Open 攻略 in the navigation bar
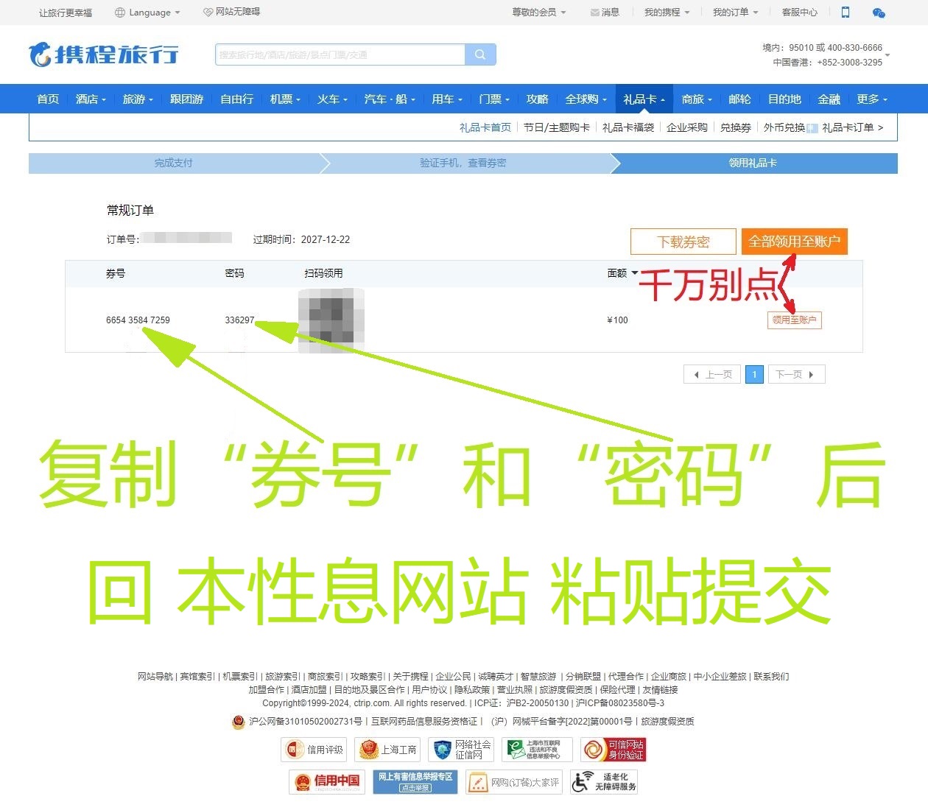The width and height of the screenshot is (928, 810). [x=538, y=99]
